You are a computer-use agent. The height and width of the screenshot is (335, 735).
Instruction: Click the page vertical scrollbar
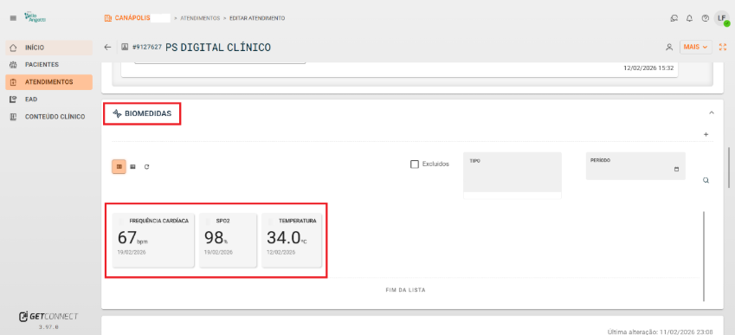coord(728,167)
